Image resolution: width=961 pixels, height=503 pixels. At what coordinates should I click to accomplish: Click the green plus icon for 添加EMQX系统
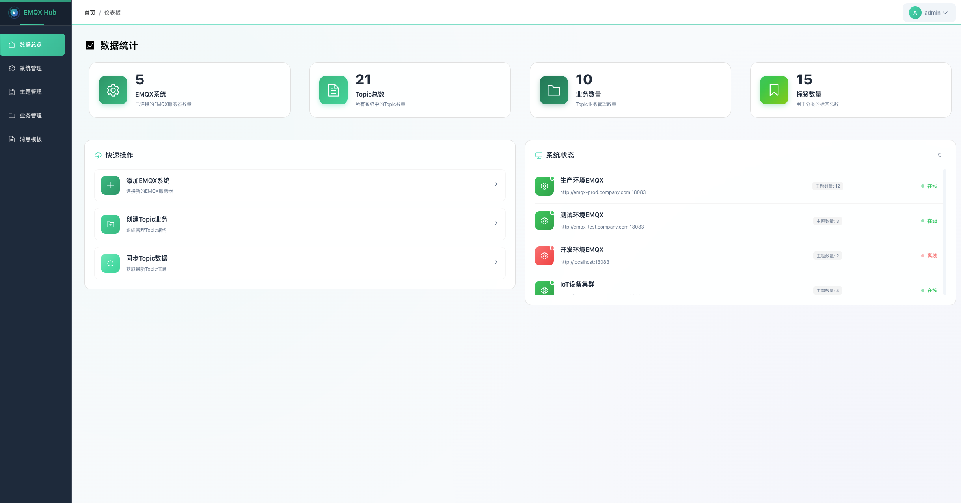(x=110, y=185)
